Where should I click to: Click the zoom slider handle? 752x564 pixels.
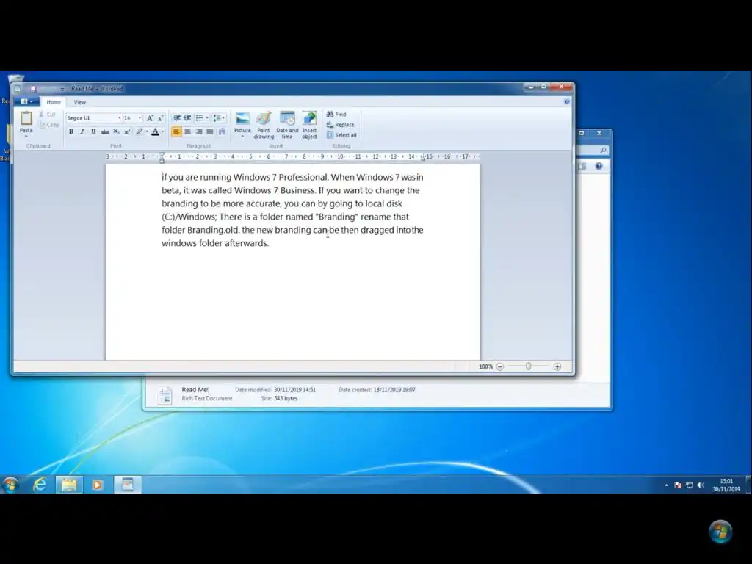coord(528,366)
